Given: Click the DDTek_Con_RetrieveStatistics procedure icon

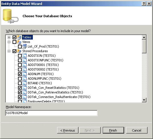Looking at the screenshot, I should 24,93.
